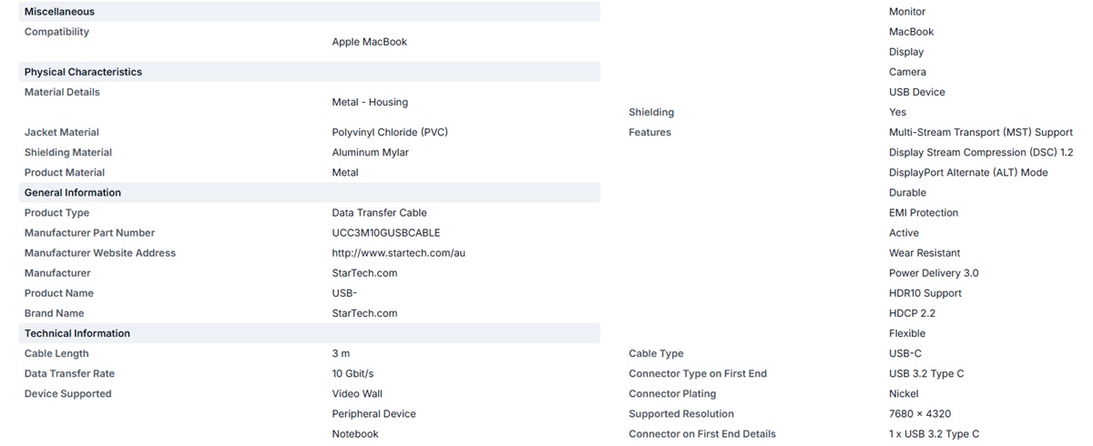Select the Connector Type on First End label
1093x446 pixels.
(698, 374)
